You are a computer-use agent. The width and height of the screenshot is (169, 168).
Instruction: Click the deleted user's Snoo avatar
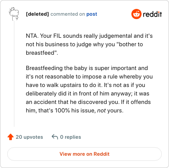coord(14,14)
